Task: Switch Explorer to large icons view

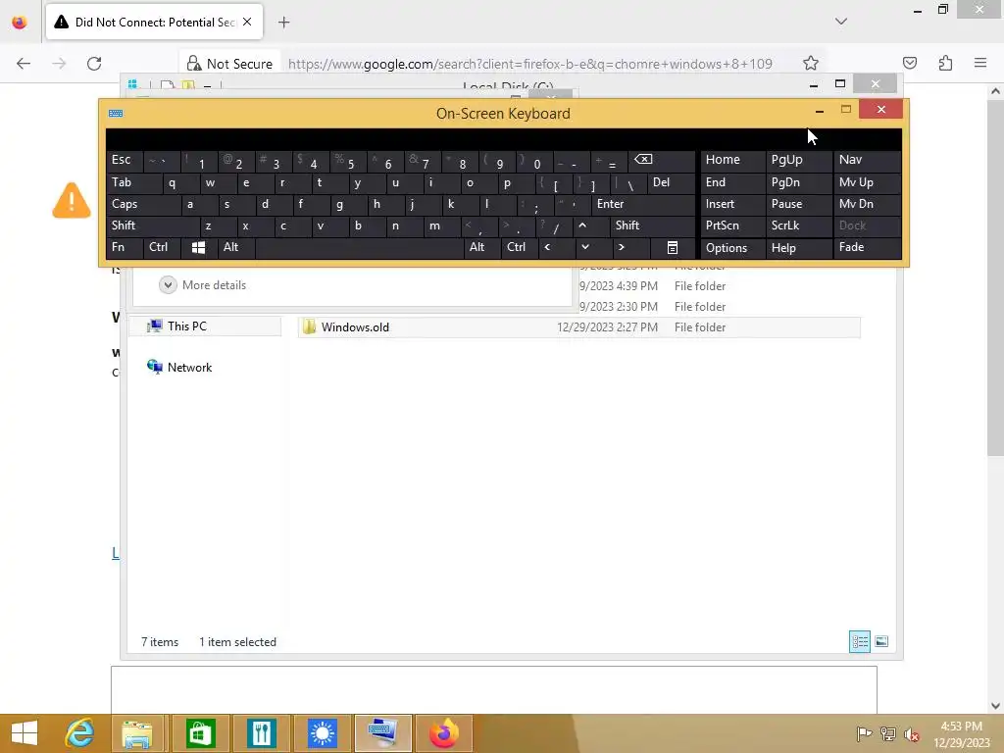Action: coord(881,641)
